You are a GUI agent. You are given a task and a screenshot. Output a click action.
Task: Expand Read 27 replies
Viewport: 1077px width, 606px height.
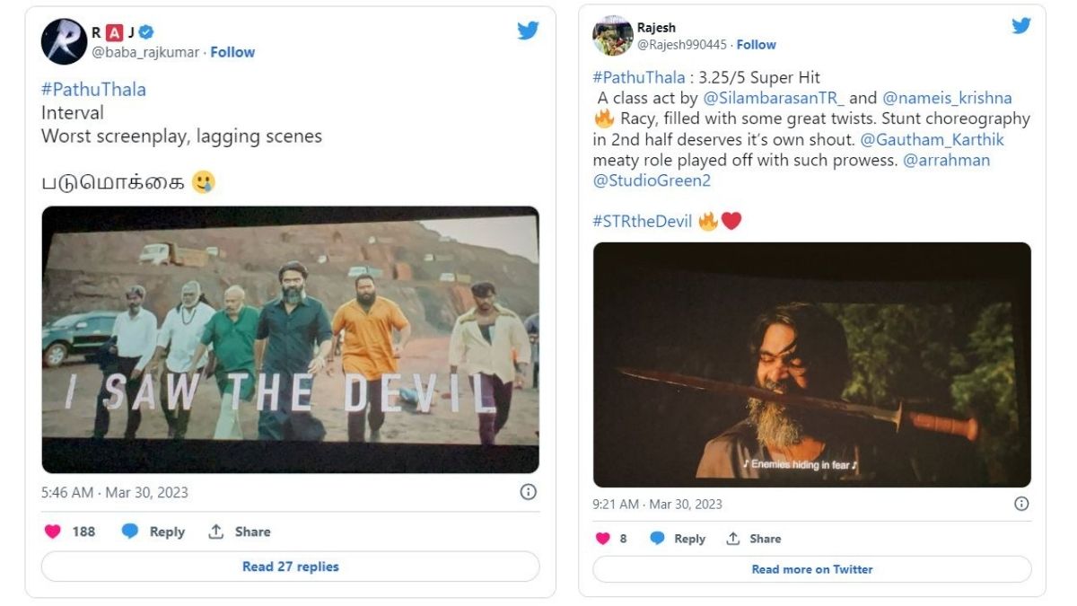pos(290,566)
